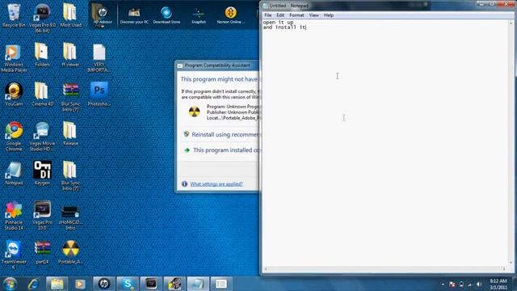517x291 pixels.
Task: Open Blur Sync Intro [7] archive icon
Action: coord(70,97)
